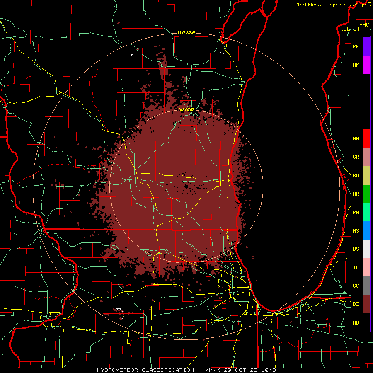The image size is (373, 373).
Task: Click the 'WS' legend label
Action: [356, 231]
